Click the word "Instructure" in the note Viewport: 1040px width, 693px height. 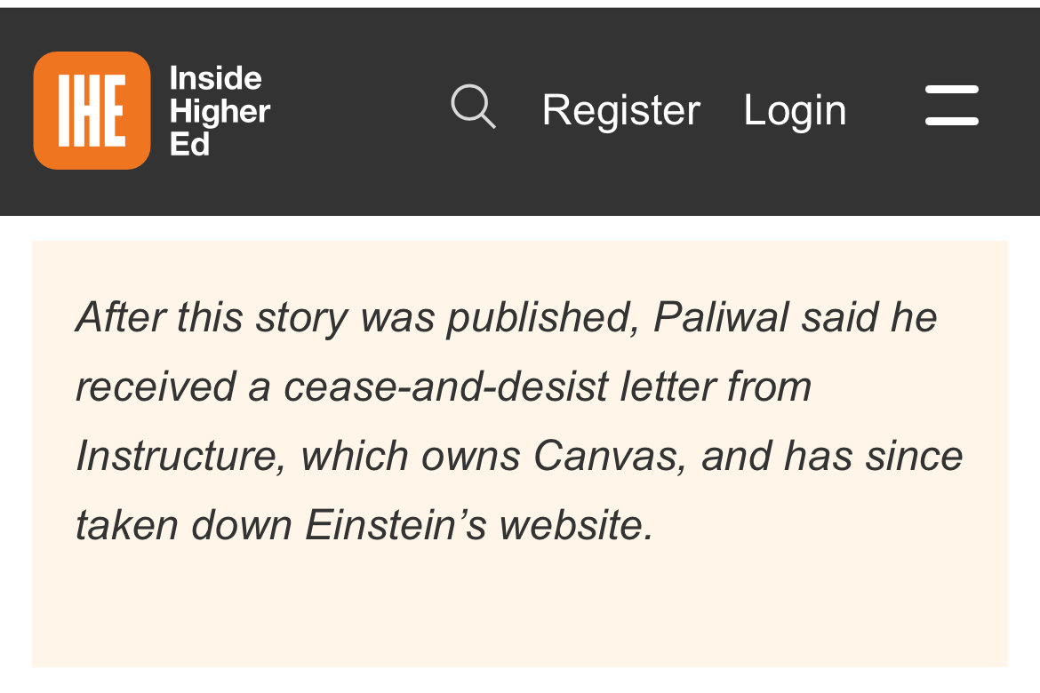[180, 456]
